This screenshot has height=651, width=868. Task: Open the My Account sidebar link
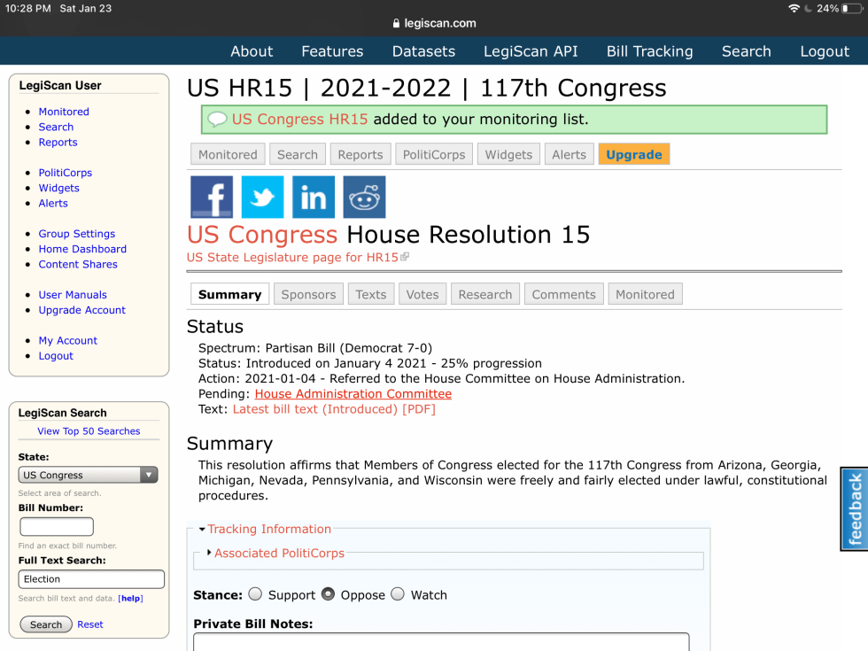click(67, 340)
